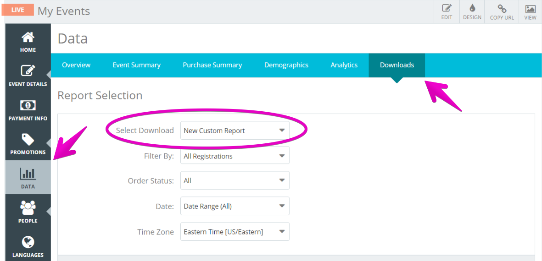Open the Date range dropdown
The image size is (542, 261).
[235, 206]
